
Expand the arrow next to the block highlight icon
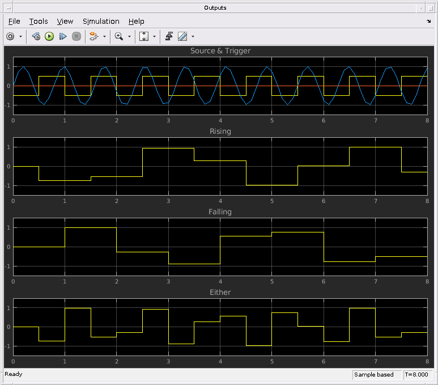coord(104,36)
